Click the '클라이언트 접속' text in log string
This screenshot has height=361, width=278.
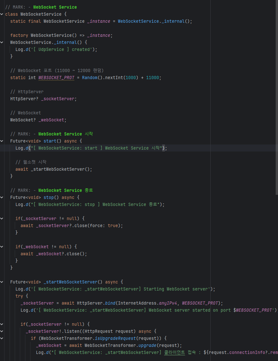[180, 352]
